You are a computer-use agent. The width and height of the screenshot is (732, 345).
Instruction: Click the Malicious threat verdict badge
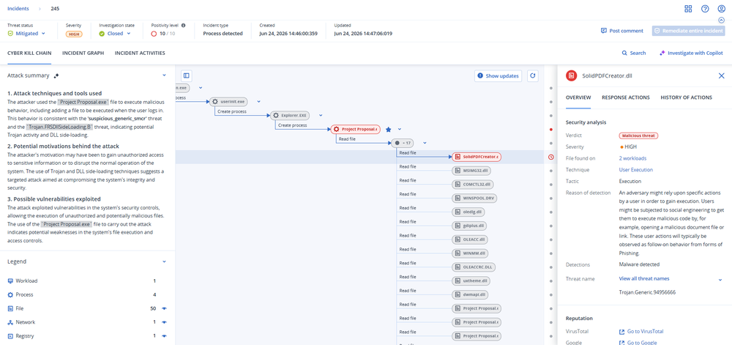coord(638,136)
